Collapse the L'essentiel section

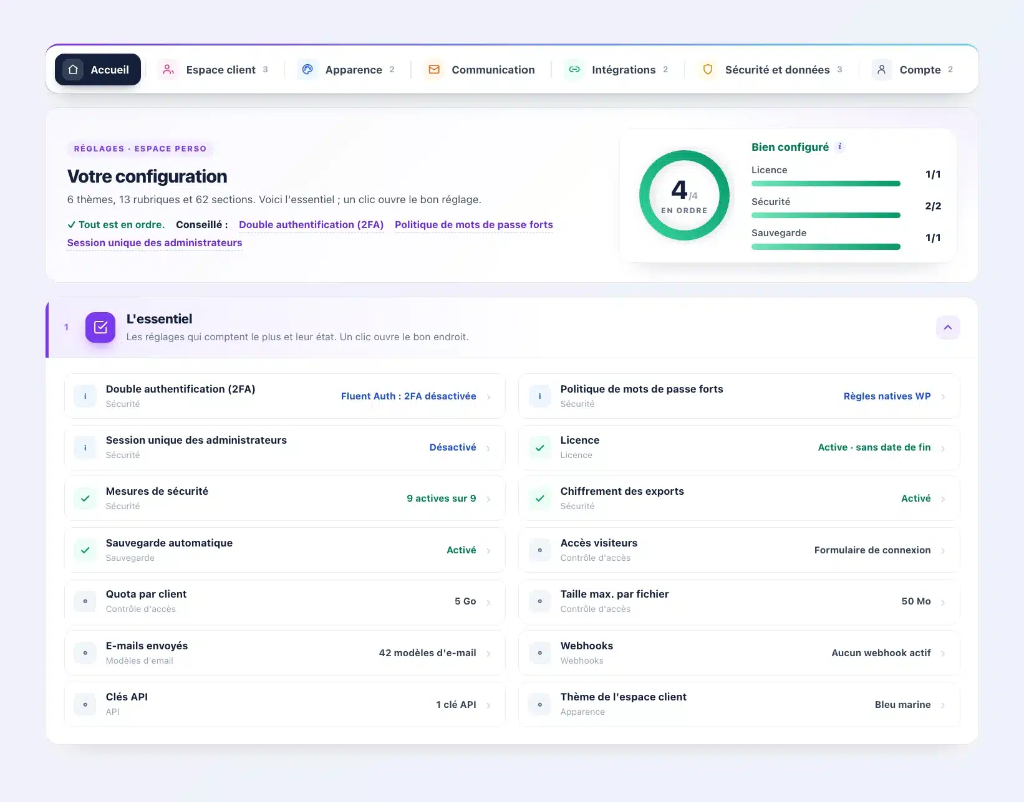tap(948, 327)
